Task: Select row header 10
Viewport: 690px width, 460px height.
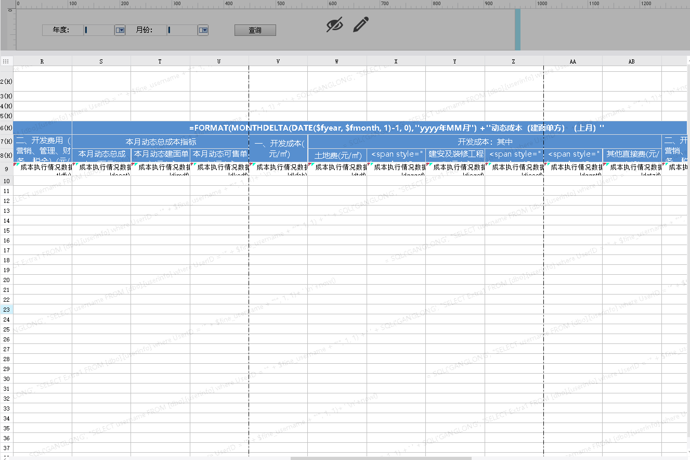Action: point(6,181)
